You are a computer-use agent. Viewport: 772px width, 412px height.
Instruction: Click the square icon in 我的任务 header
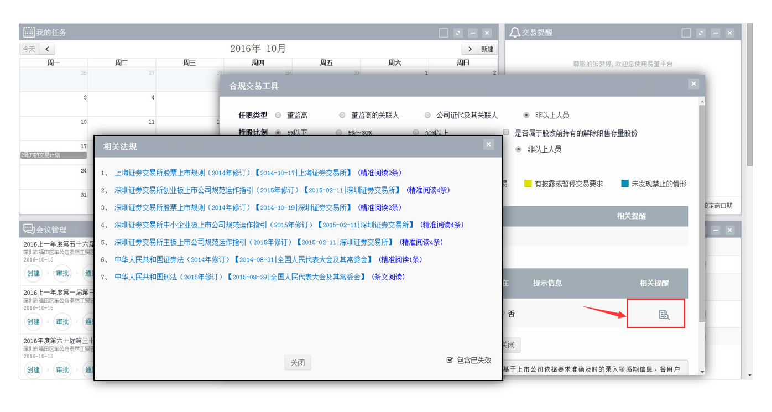(x=444, y=33)
